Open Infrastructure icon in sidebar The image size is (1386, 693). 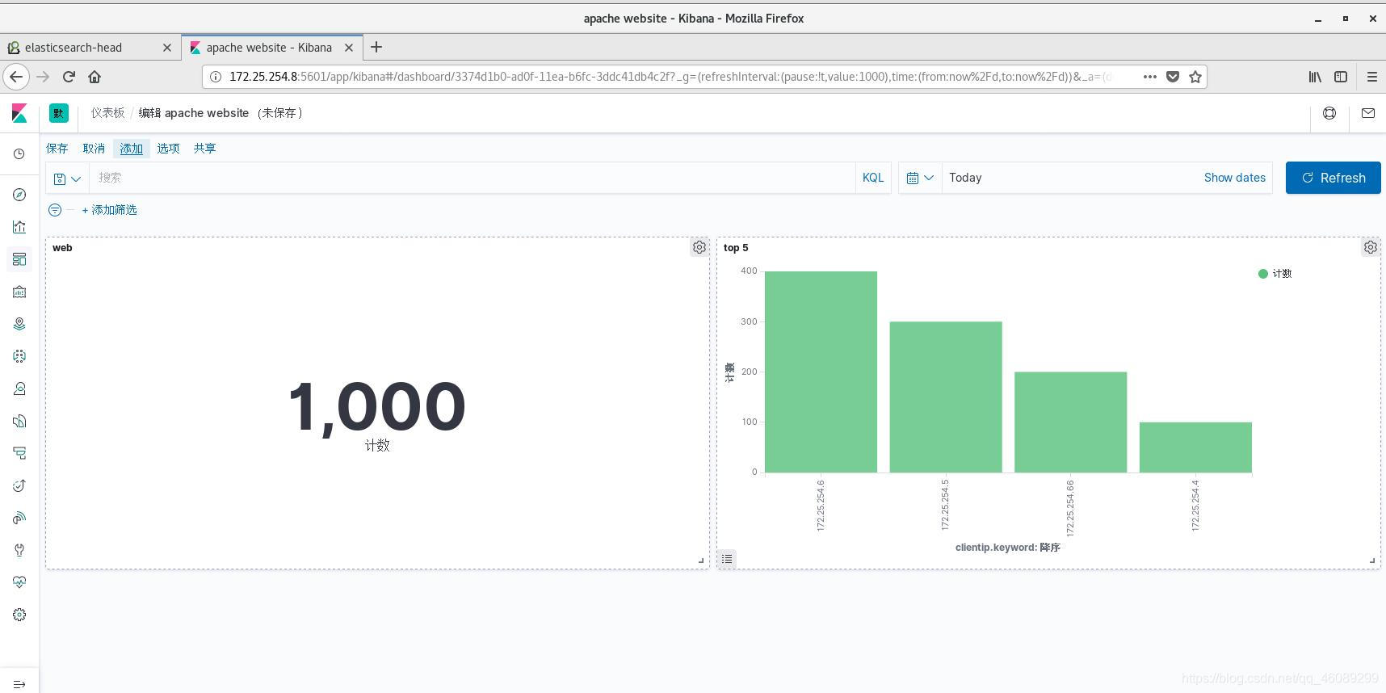19,388
